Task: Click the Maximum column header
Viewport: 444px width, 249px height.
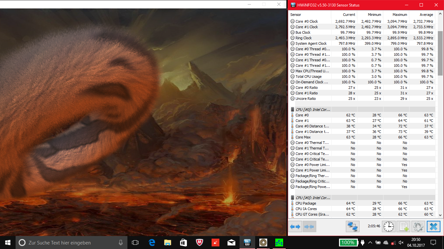Action: 396,15
